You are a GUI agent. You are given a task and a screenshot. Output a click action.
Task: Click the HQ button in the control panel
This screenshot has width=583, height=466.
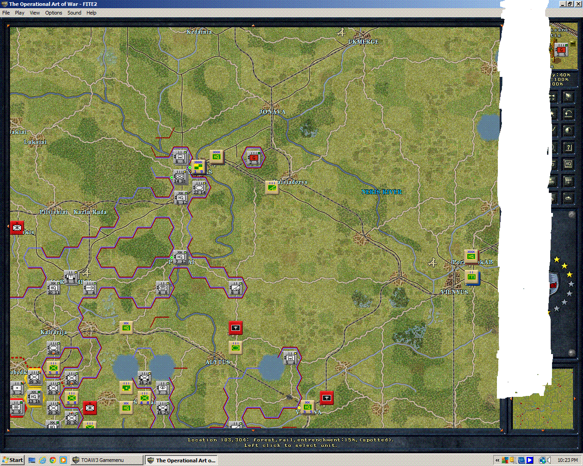(568, 164)
